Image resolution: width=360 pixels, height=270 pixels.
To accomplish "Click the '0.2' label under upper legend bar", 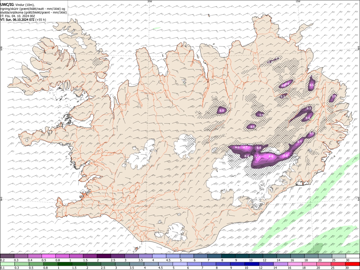I will tap(2, 260).
